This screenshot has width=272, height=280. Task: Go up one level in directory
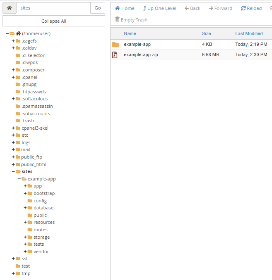pyautogui.click(x=159, y=8)
